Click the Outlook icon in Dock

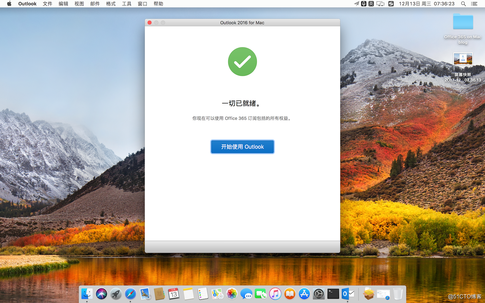(348, 294)
